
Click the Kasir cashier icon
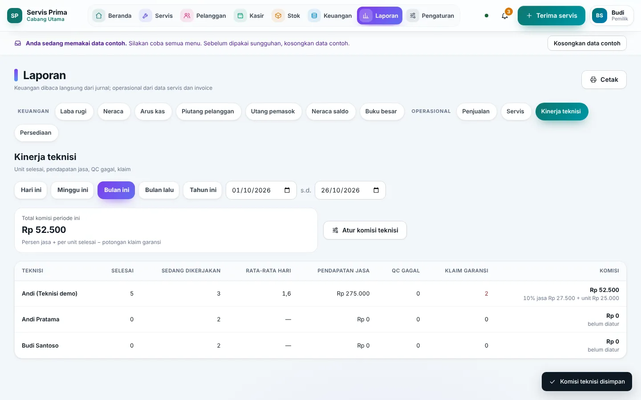point(240,16)
